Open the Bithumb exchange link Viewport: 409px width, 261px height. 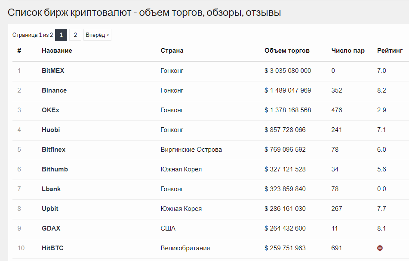pos(55,169)
